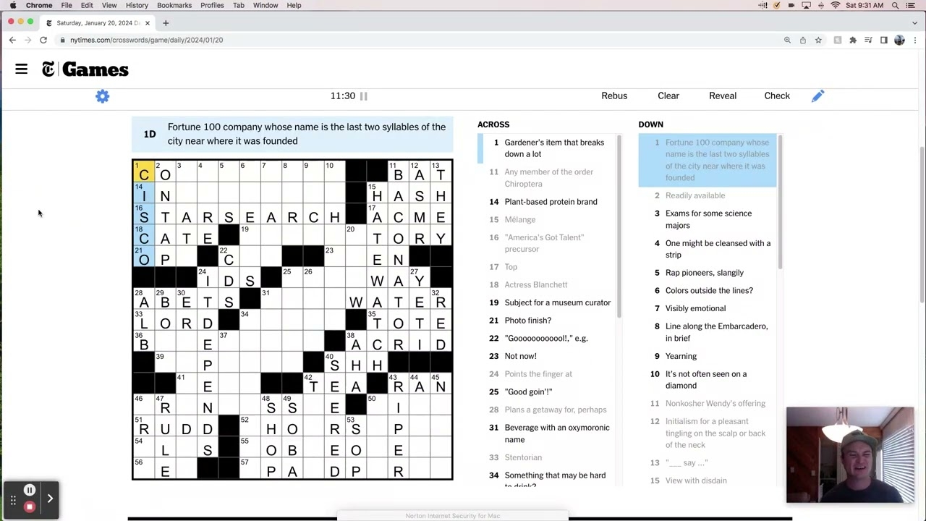This screenshot has height=521, width=926.
Task: Open the Check dropdown
Action: coord(776,96)
